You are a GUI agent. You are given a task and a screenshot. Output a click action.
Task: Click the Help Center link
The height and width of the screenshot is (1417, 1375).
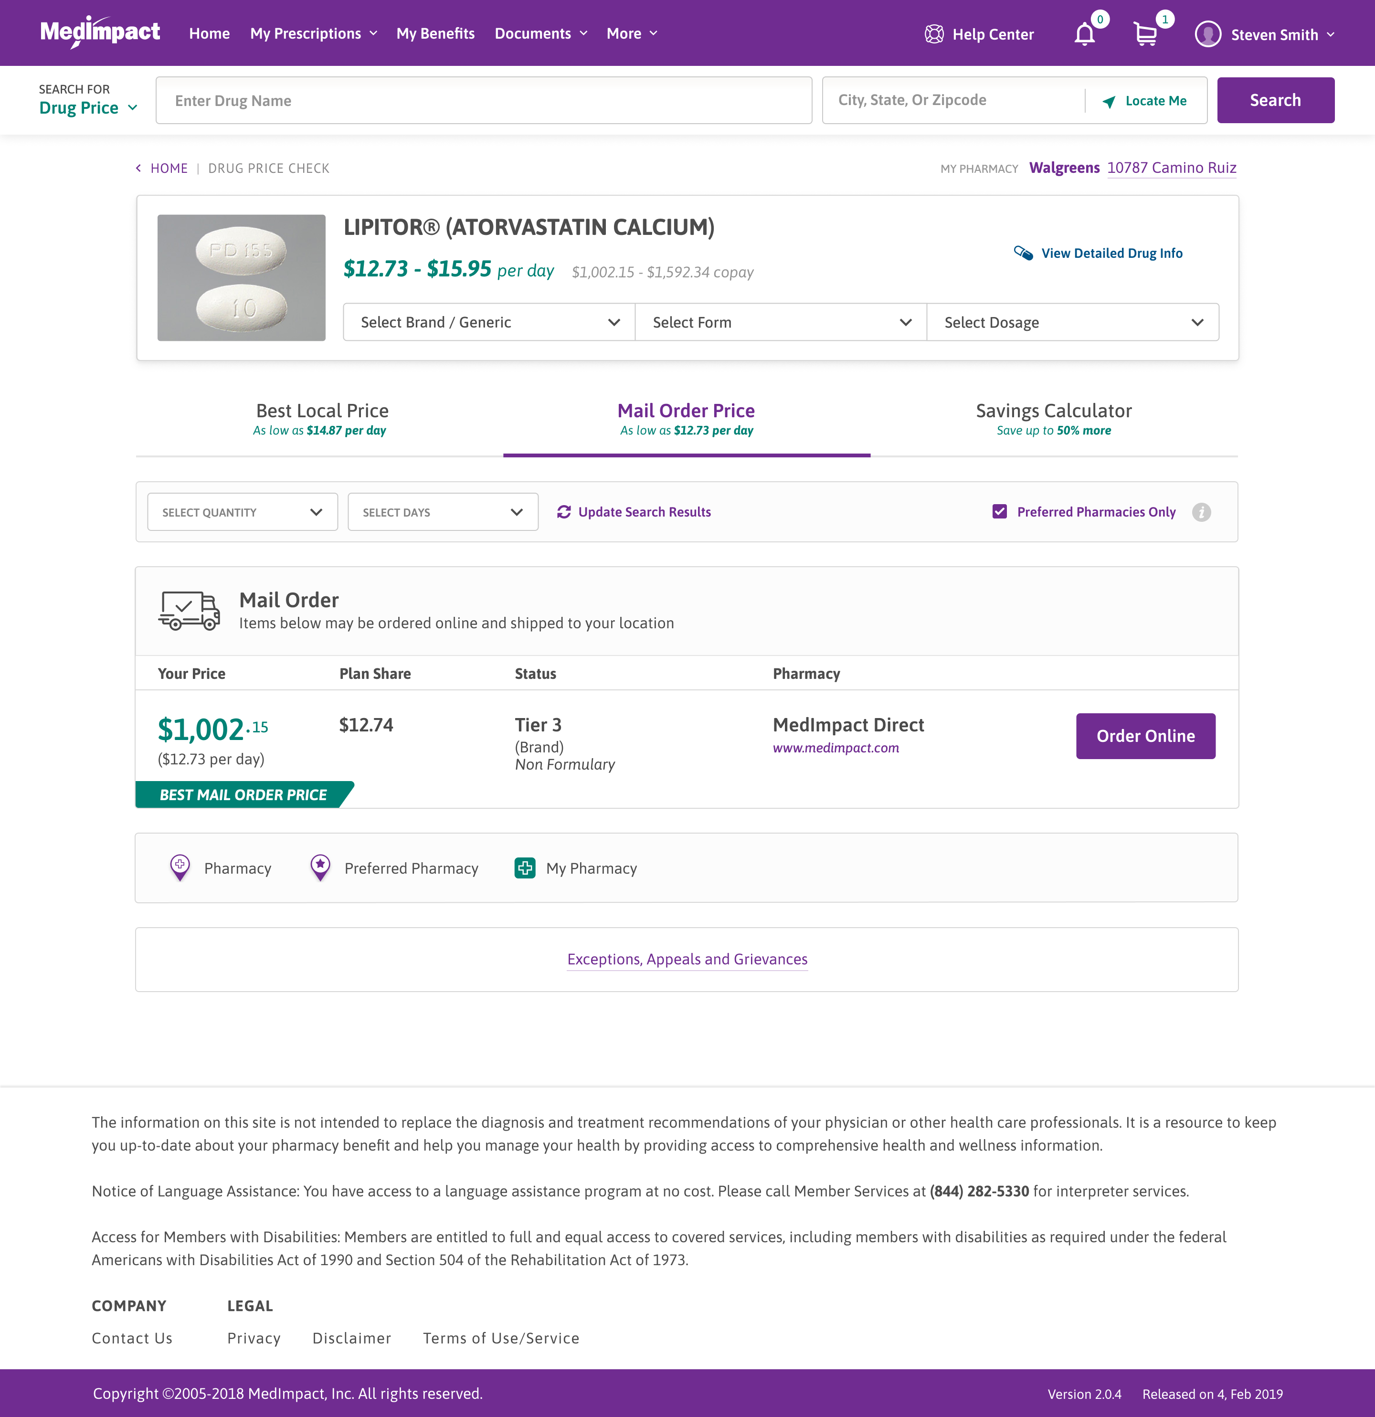(x=993, y=34)
